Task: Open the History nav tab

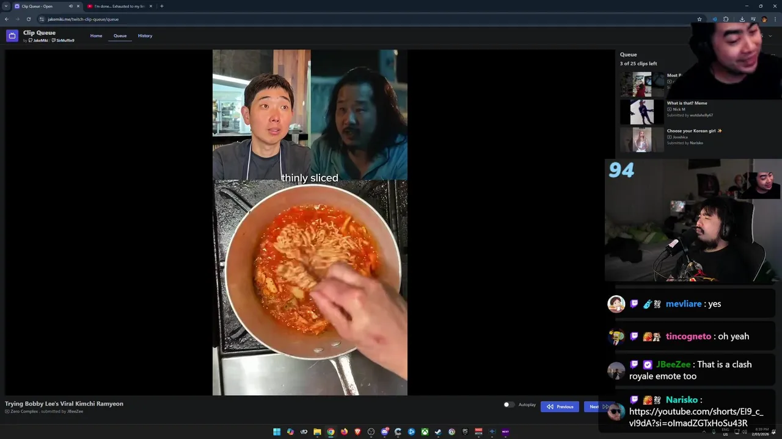Action: point(145,36)
